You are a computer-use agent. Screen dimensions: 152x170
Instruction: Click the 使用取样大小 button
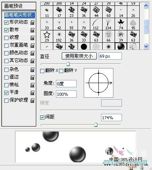coord(79,56)
